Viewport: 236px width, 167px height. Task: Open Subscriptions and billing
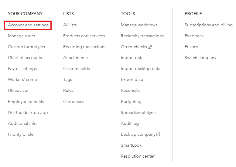(208, 25)
